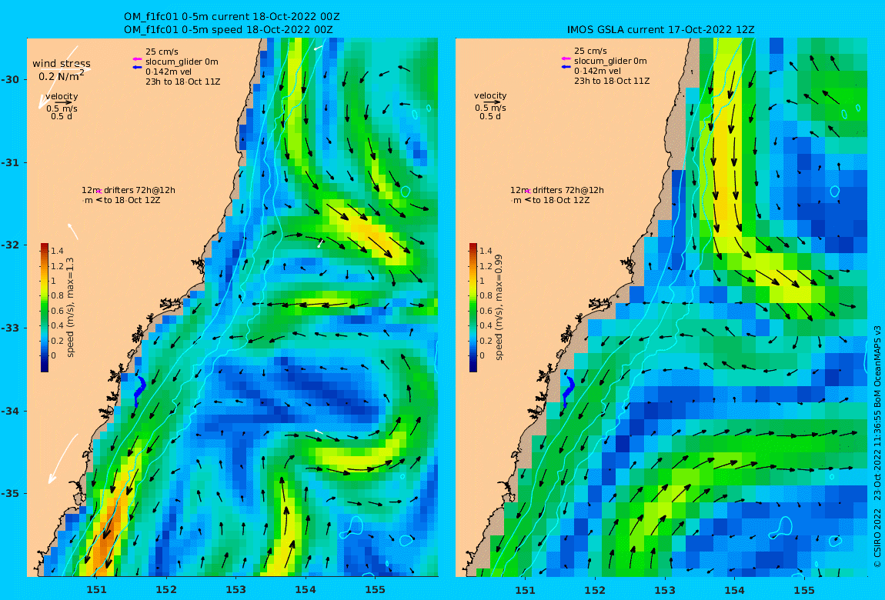Click the 'wind stress' label
Screen dimensions: 885x600
tap(62, 64)
